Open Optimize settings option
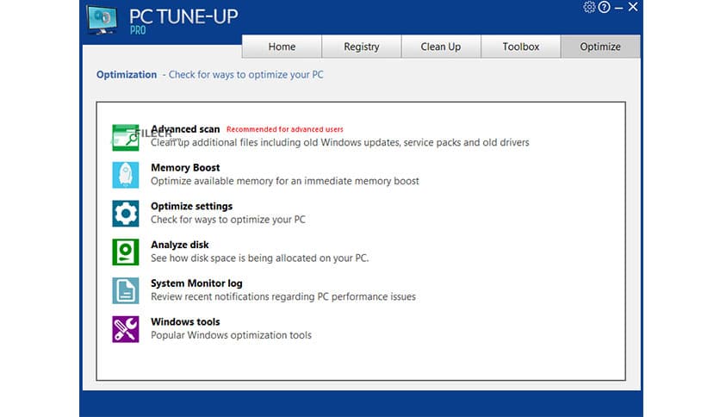Viewport: 720px width, 417px height. tap(192, 206)
